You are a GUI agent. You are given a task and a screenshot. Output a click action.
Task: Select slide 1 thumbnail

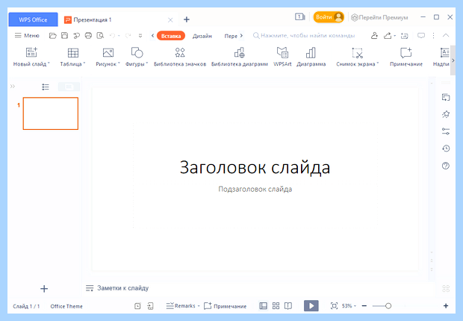pos(51,113)
